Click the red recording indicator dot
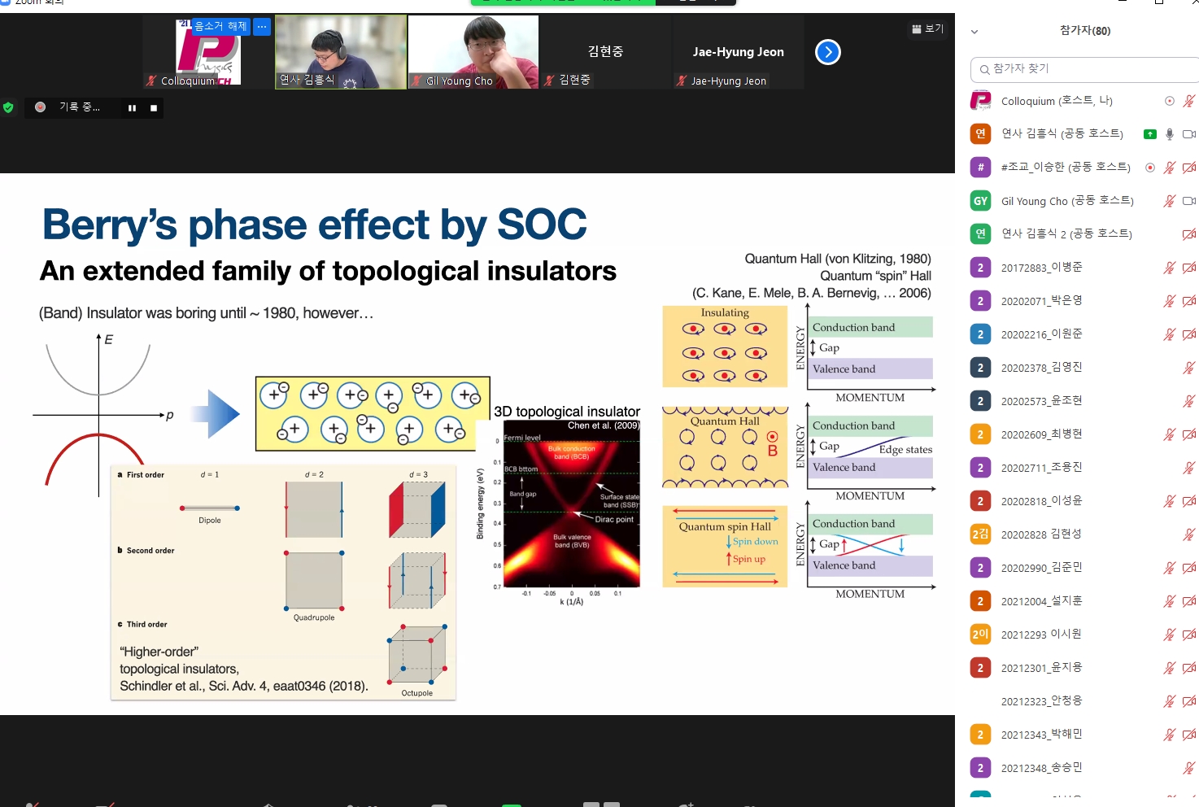 (x=41, y=107)
